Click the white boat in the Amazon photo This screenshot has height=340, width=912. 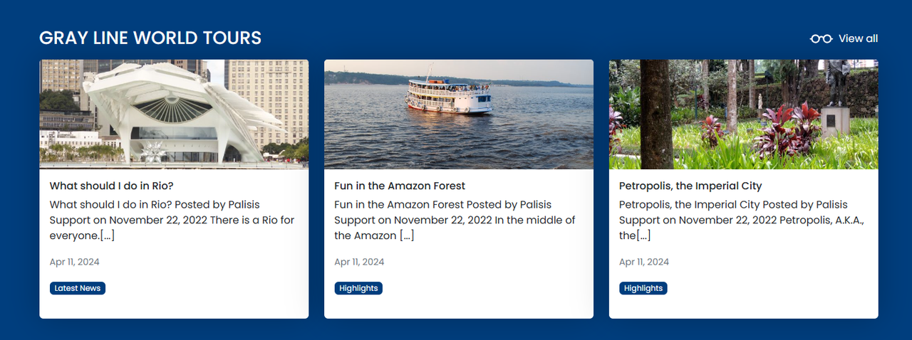tap(450, 95)
